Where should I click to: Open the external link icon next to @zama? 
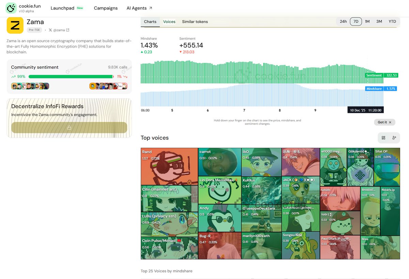[67, 30]
